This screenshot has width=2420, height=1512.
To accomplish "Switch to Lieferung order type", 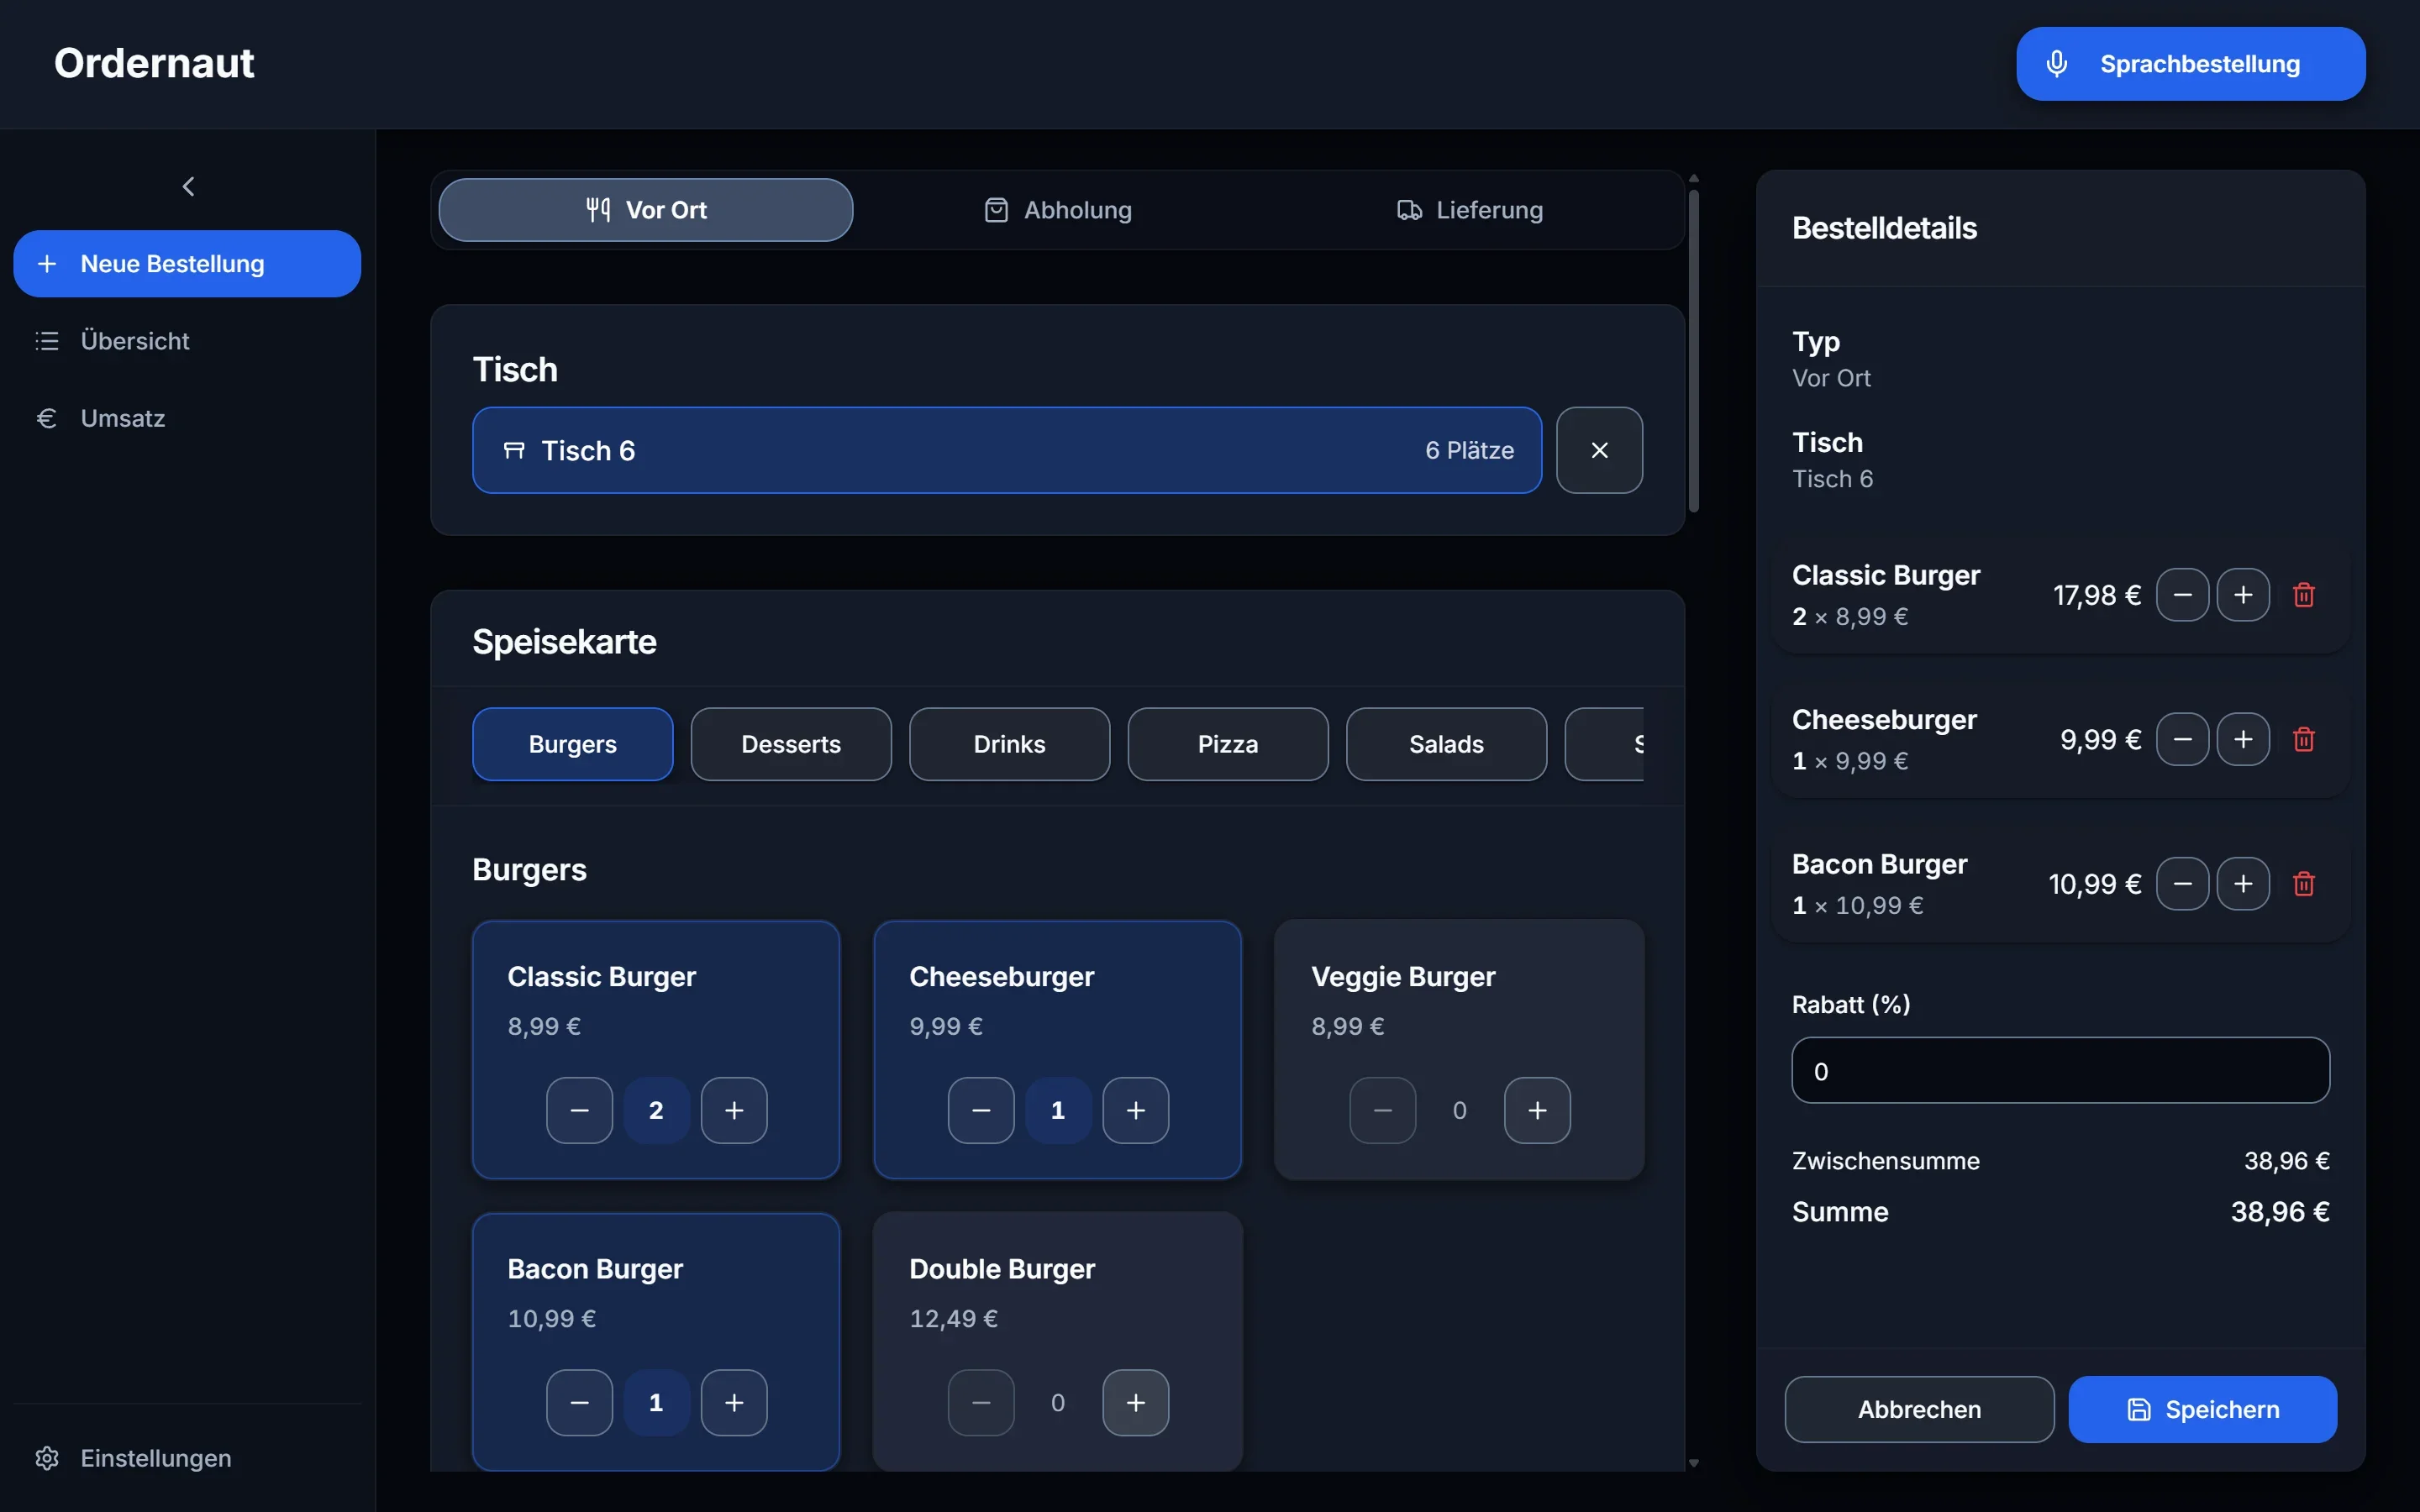I will (1470, 210).
